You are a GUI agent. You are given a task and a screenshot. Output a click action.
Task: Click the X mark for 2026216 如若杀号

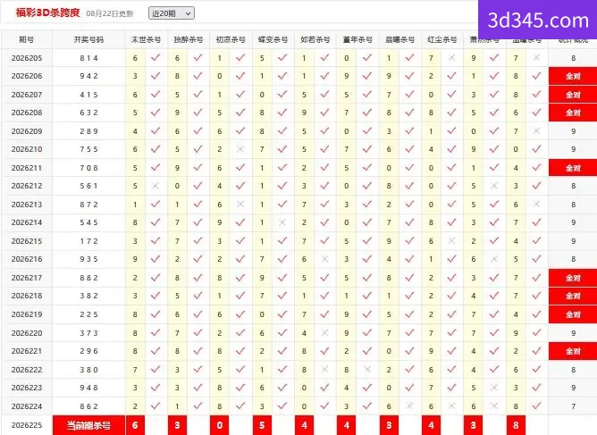(x=324, y=259)
